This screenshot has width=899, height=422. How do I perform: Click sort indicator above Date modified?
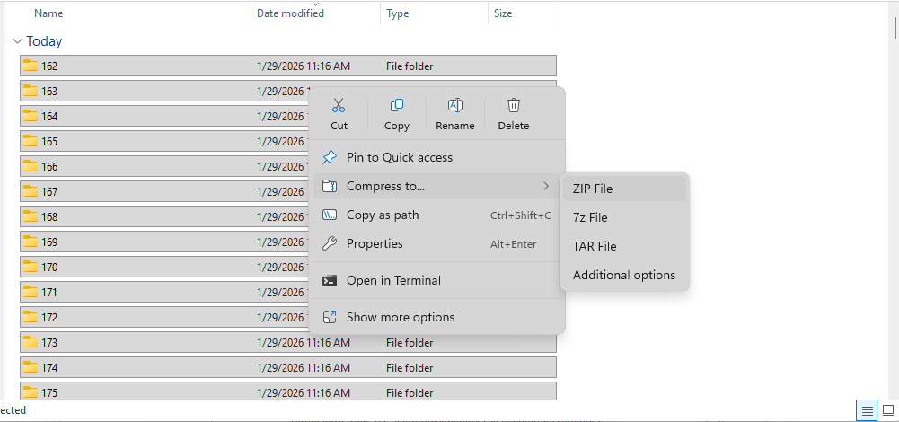(315, 4)
